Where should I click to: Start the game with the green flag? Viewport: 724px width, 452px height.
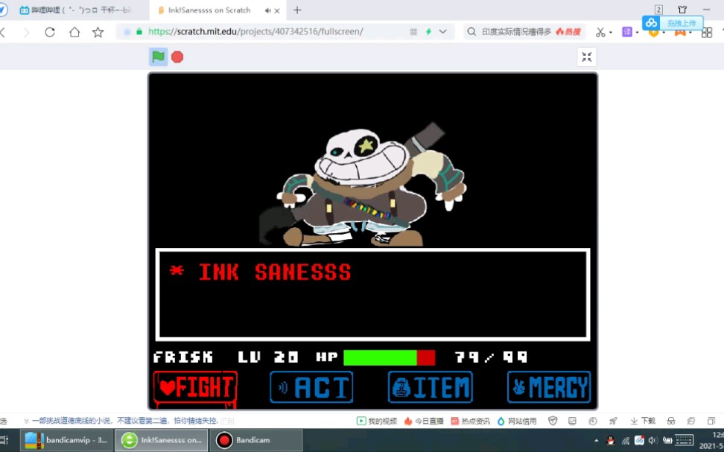(x=158, y=57)
